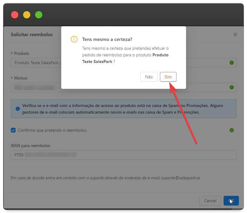Click the green maximize window dot
Screen dimensions: 247x213
(x=39, y=15)
